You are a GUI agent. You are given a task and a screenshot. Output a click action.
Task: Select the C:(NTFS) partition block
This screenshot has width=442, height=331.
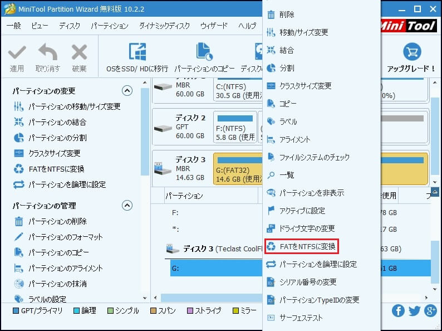(238, 90)
